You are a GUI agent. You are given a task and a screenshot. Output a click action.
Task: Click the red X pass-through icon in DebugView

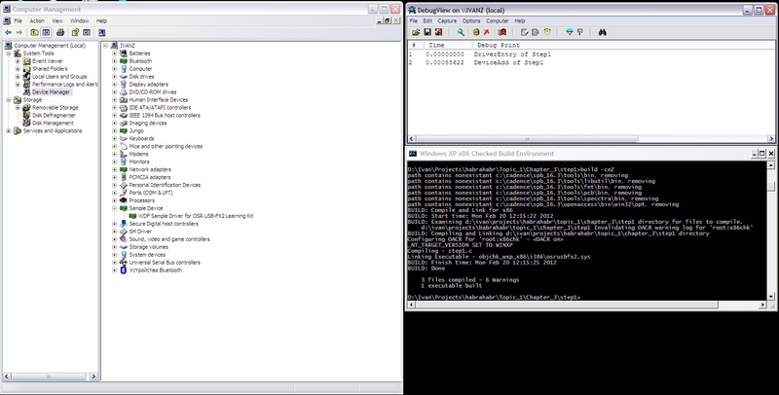[487, 32]
